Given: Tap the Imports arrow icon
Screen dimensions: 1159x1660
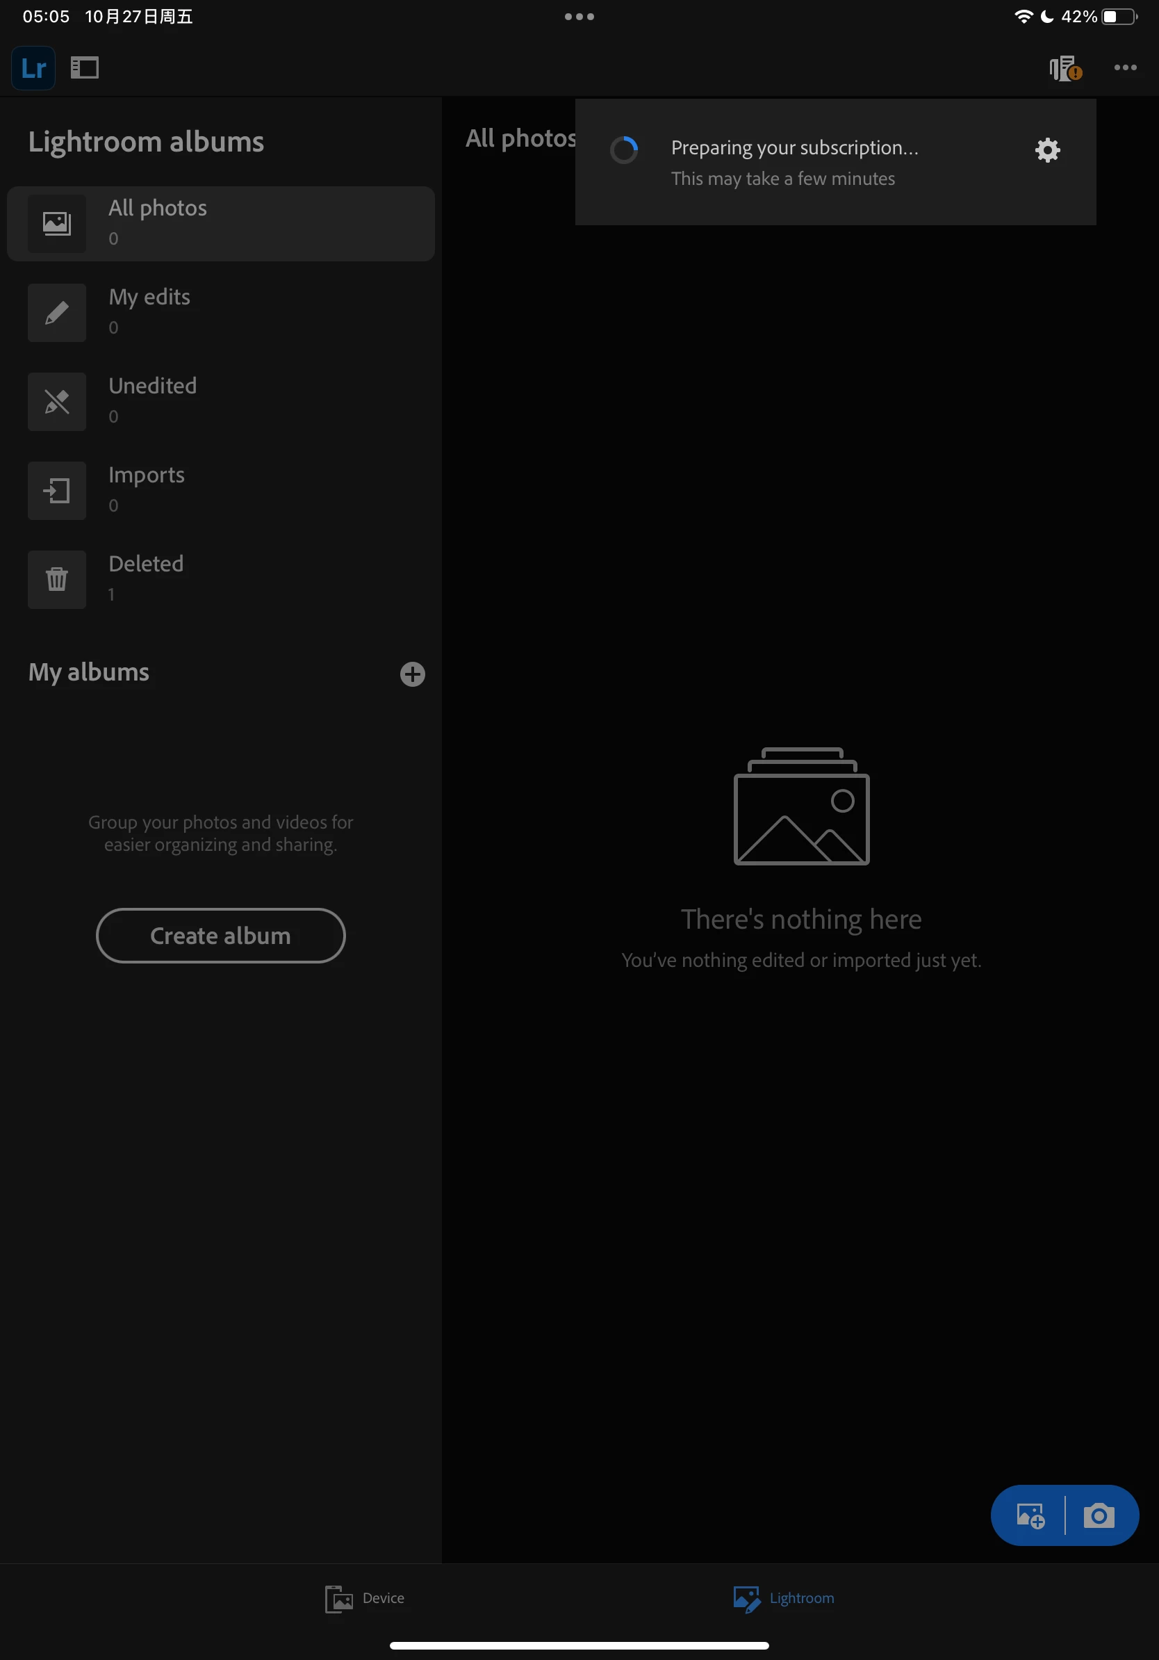Looking at the screenshot, I should [x=57, y=490].
